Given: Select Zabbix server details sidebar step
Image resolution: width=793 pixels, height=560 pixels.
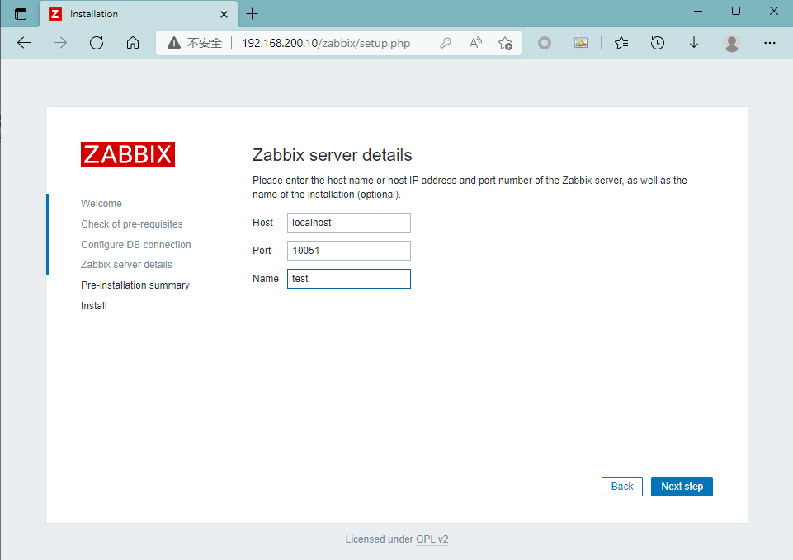Looking at the screenshot, I should (126, 265).
